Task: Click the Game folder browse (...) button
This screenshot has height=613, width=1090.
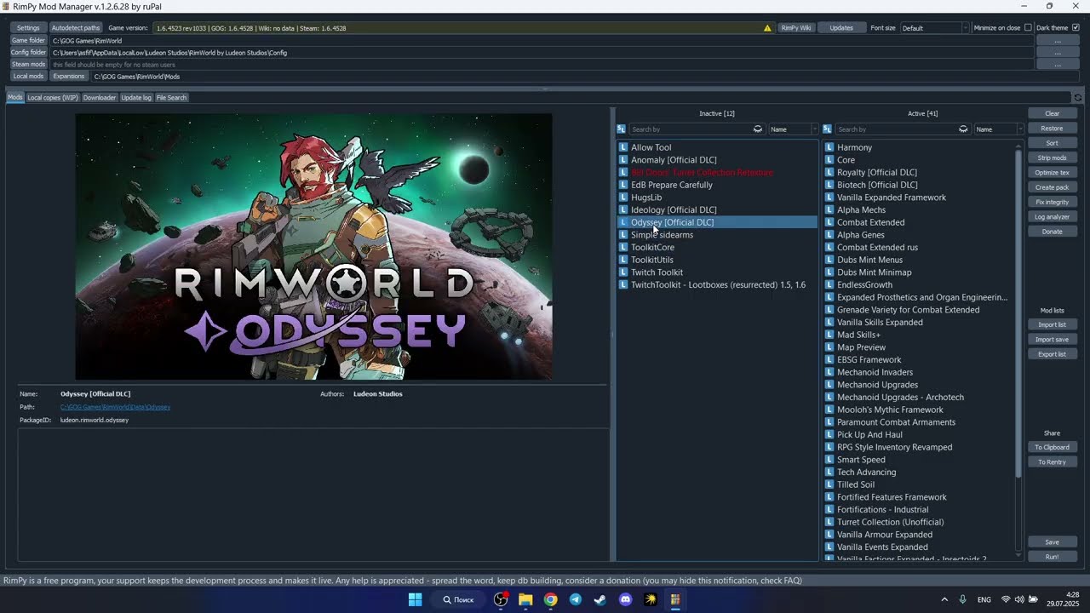Action: coord(1058,41)
